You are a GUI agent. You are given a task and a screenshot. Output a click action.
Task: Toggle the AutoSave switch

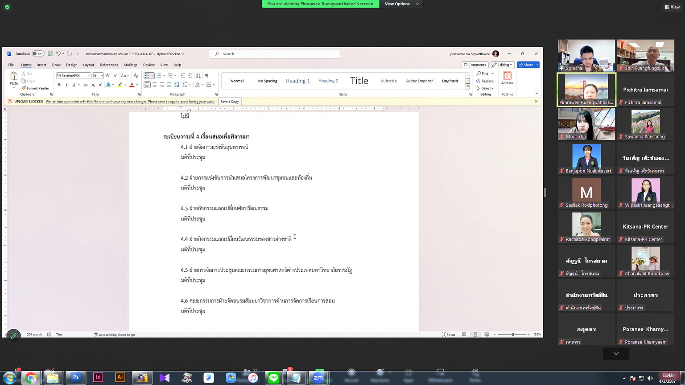[38, 54]
